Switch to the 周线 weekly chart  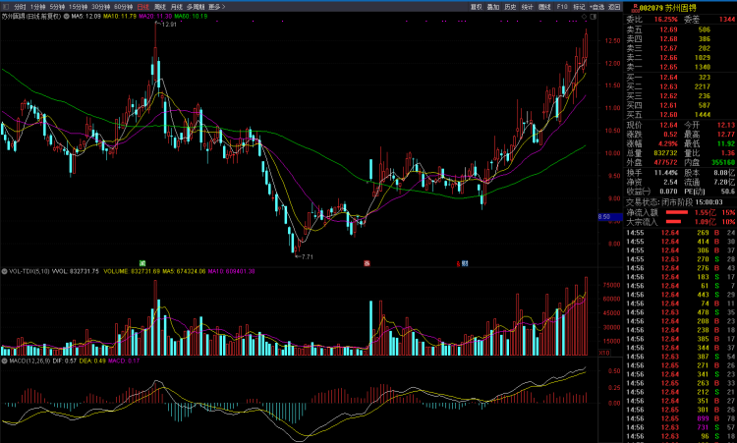pyautogui.click(x=160, y=7)
